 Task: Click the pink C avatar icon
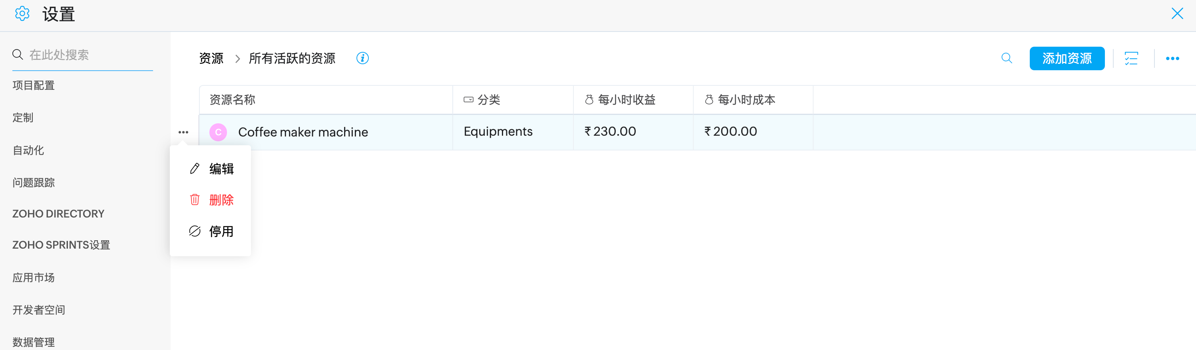pos(218,132)
